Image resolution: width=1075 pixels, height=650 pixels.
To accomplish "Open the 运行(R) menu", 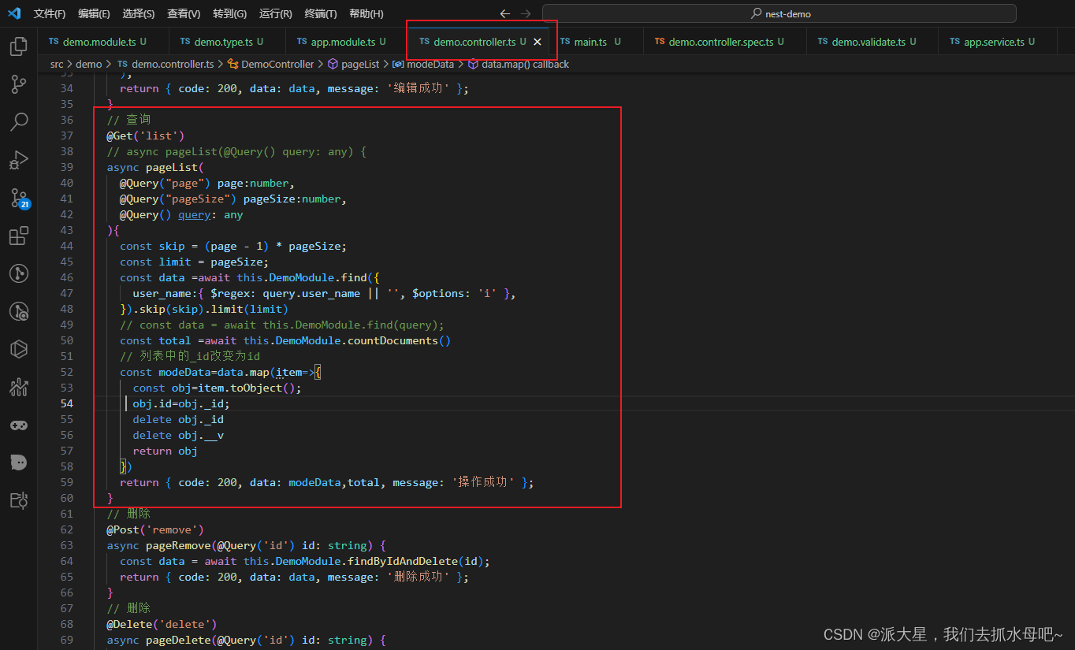I will [275, 13].
